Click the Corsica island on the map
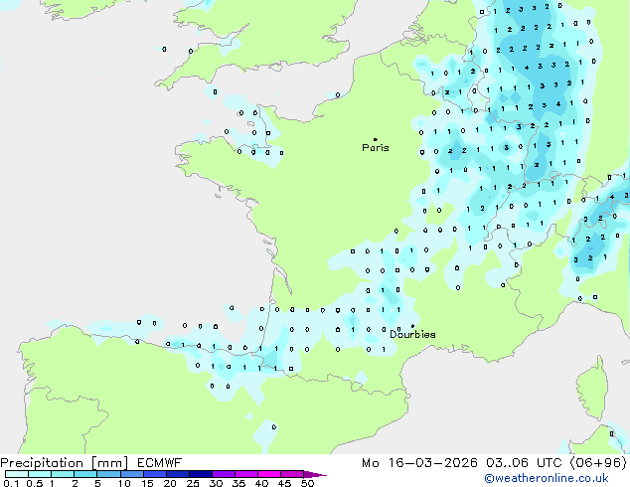 click(x=594, y=389)
